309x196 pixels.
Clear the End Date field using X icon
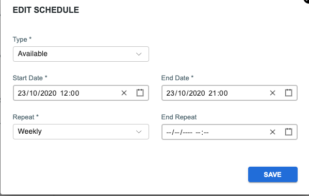[272, 93]
